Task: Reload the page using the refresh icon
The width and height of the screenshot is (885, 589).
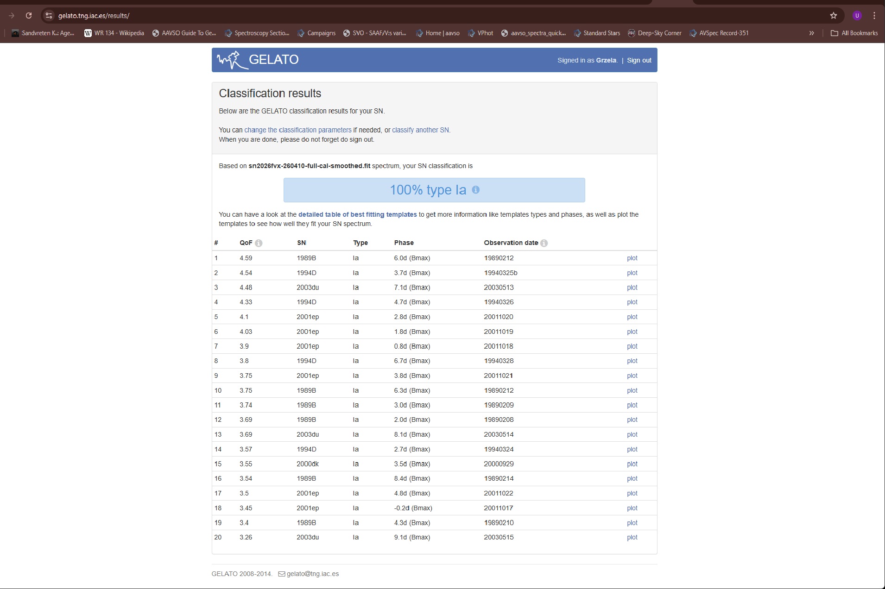Action: coord(29,16)
